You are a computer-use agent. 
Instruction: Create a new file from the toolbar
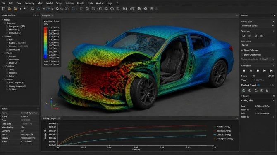4,9
